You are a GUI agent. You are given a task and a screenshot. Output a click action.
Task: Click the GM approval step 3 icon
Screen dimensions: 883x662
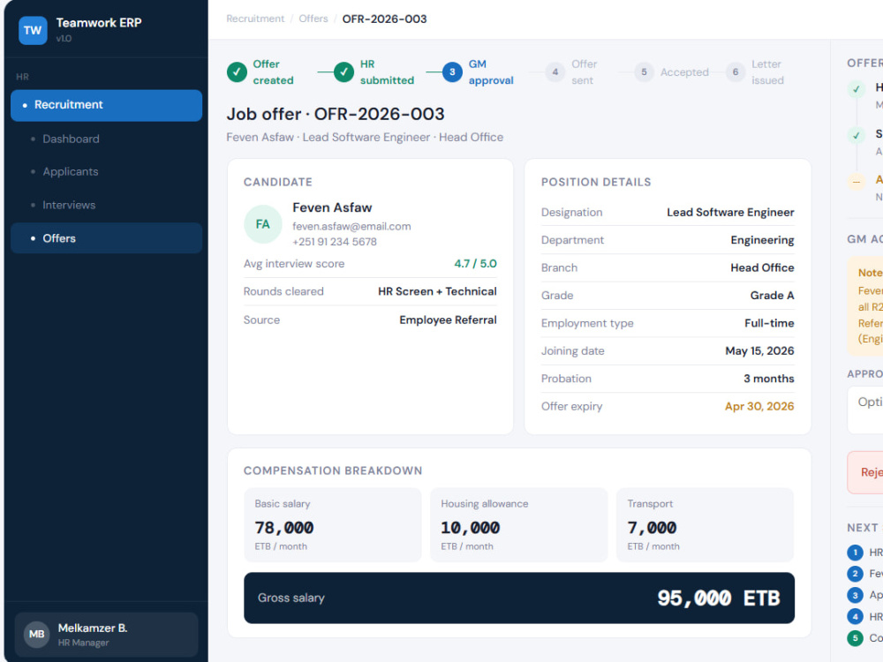(x=451, y=72)
